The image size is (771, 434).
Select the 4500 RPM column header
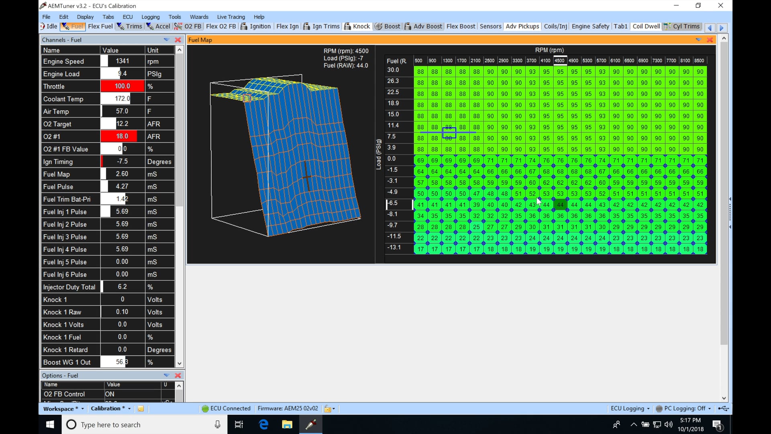[x=559, y=61]
